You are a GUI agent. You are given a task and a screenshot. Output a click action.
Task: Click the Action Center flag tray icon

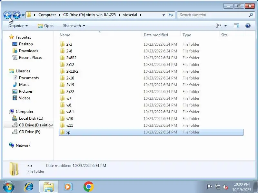click(x=210, y=187)
